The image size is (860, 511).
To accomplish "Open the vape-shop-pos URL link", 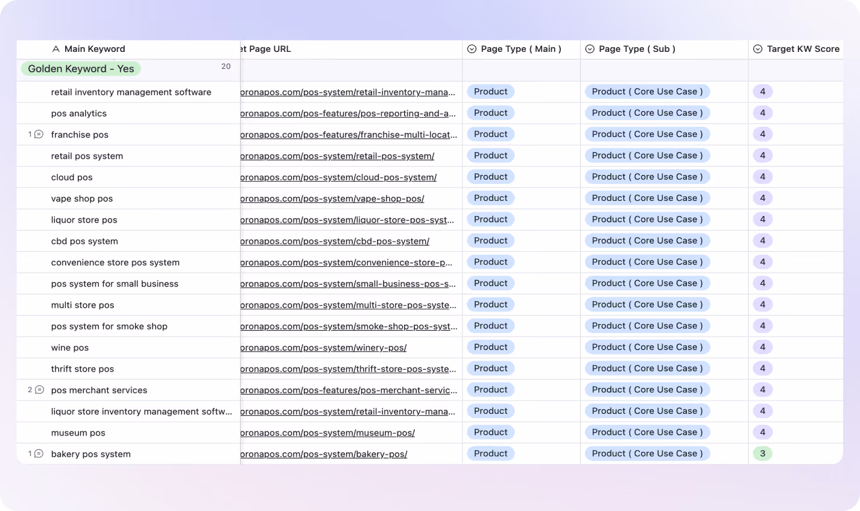I will coord(332,198).
